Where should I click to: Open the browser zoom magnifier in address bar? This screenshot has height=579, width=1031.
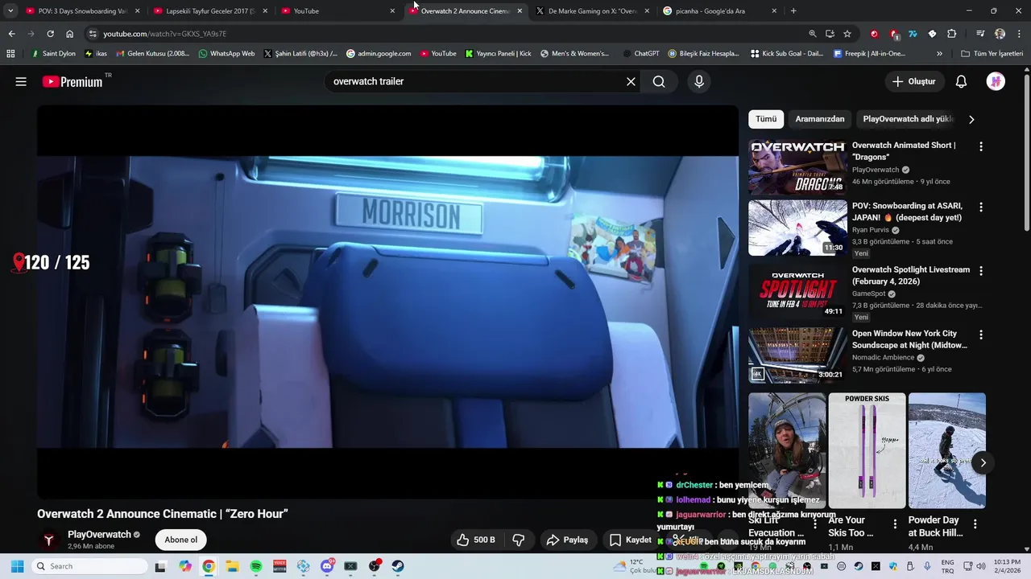[x=813, y=34]
